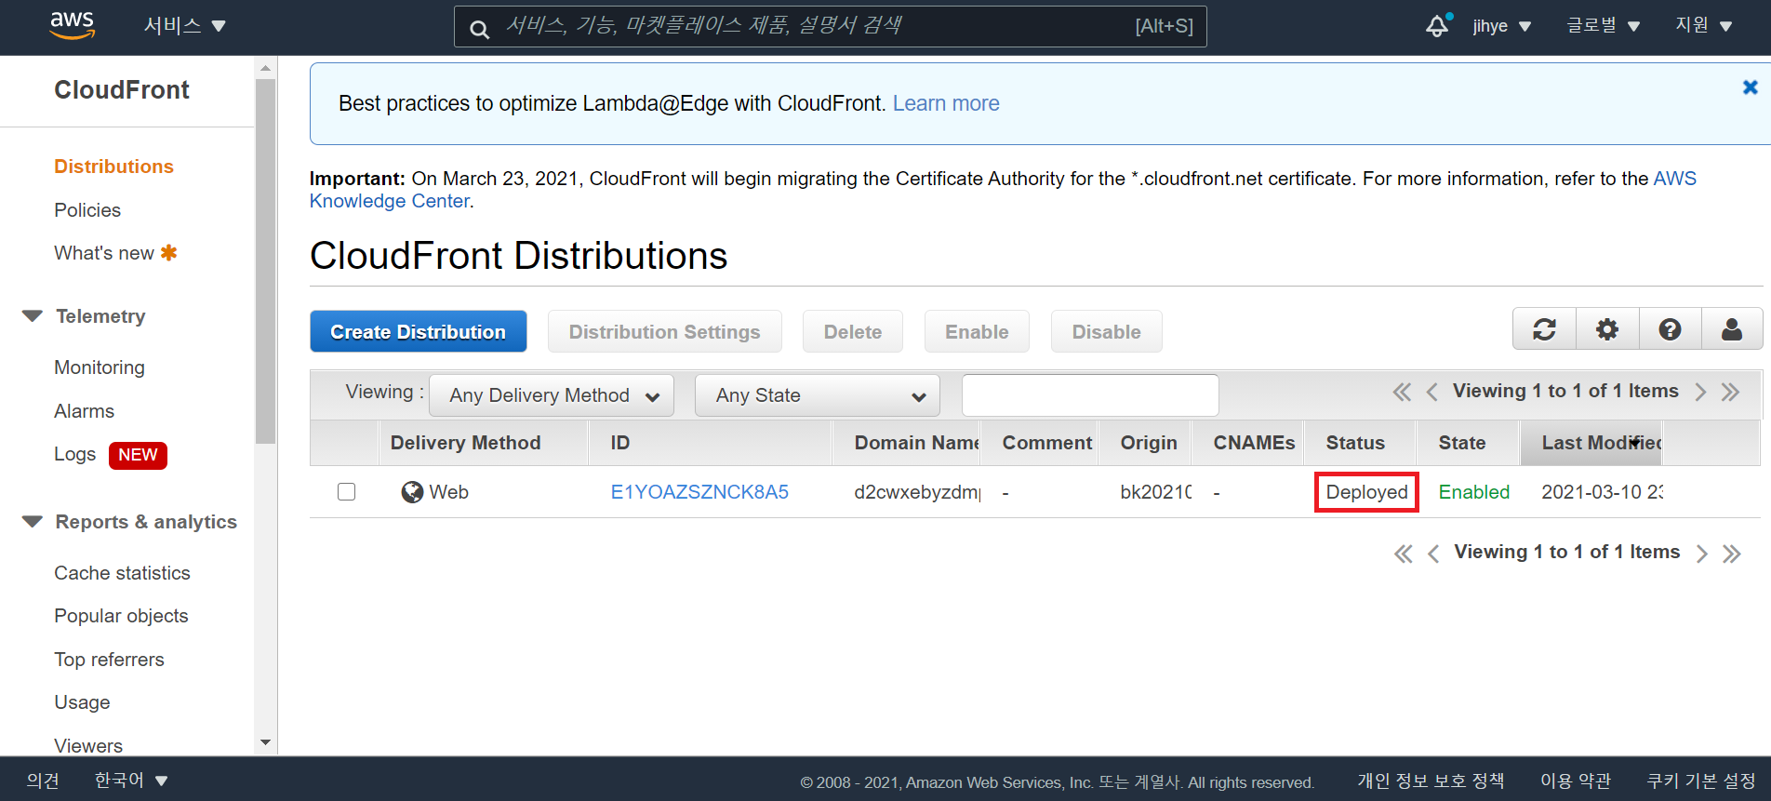Image resolution: width=1771 pixels, height=801 pixels.
Task: Open 이용 약관 terms link
Action: pos(1575,781)
